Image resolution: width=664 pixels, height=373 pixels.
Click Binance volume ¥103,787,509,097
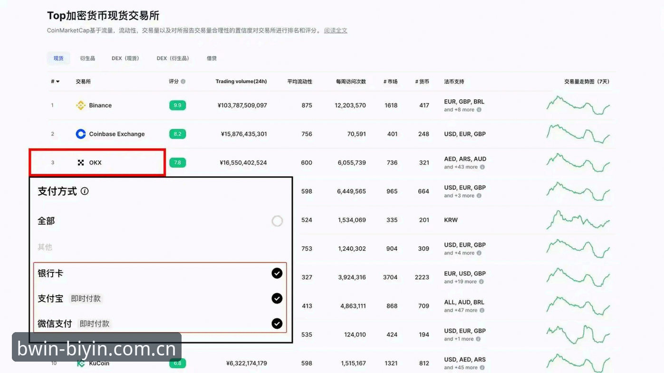[x=242, y=105]
